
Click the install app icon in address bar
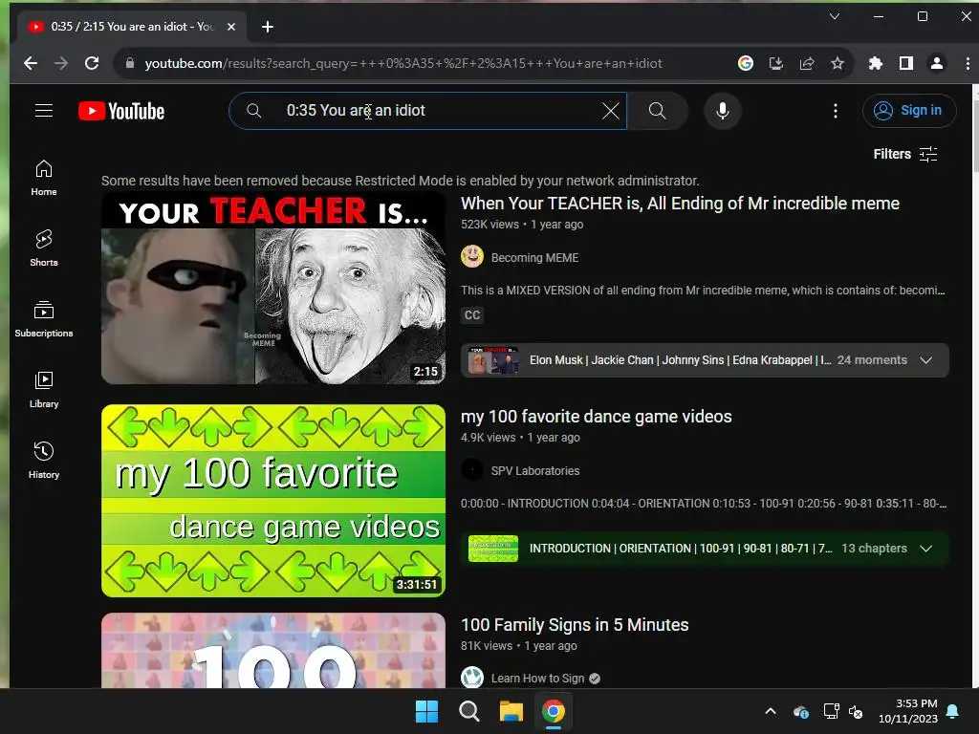(776, 63)
